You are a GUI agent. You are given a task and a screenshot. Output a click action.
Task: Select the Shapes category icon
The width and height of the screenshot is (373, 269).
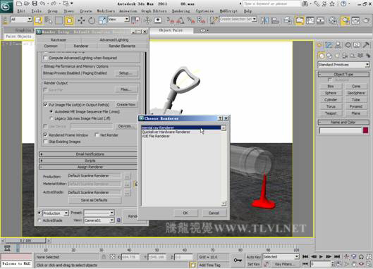[329, 56]
